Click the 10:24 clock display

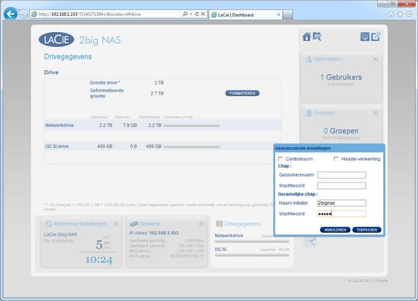pyautogui.click(x=99, y=259)
